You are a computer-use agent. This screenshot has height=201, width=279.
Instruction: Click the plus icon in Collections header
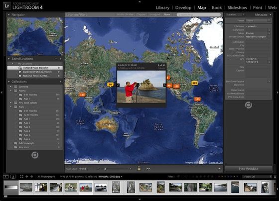(60, 82)
